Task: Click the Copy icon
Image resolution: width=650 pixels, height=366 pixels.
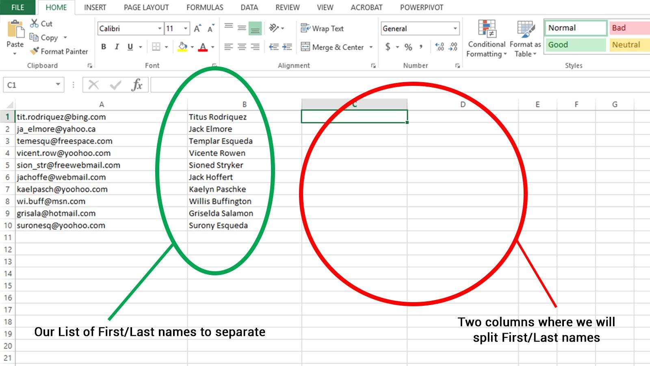Action: pos(34,37)
